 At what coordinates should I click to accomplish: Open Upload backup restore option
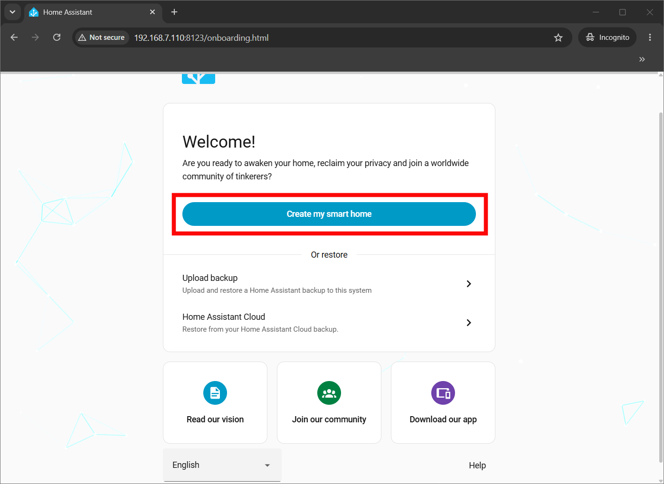(329, 284)
